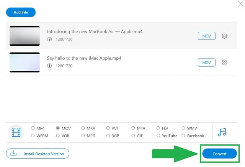Pick the YouTube preset radio button
The width and height of the screenshot is (245, 167).
158,136
